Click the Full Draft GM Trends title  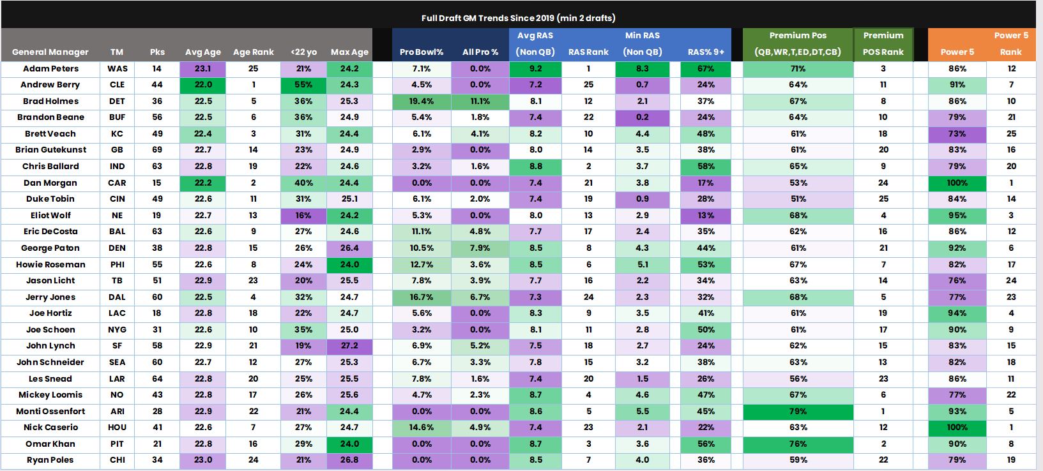(518, 18)
